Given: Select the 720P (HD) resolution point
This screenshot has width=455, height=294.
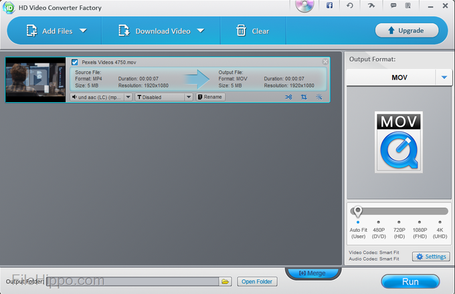Looking at the screenshot, I should (399, 222).
